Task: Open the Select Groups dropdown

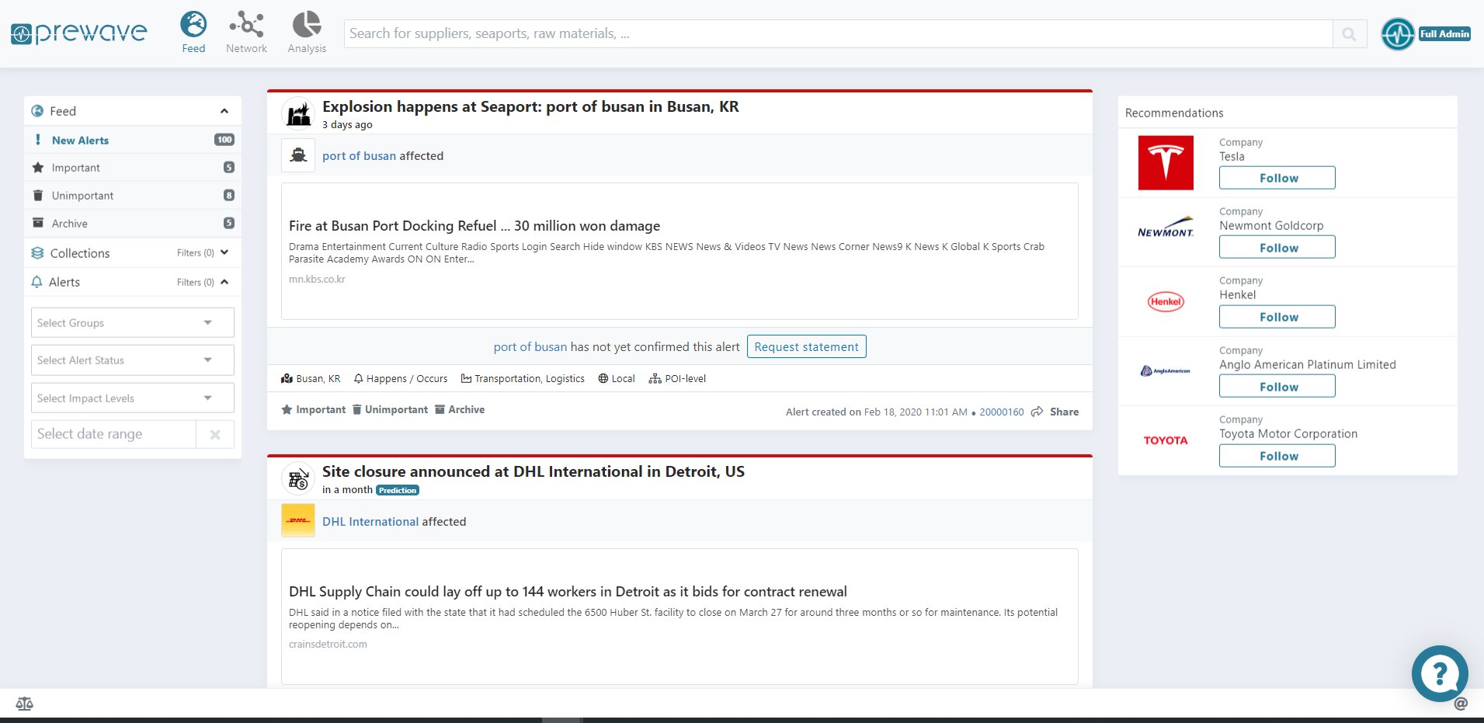Action: point(133,323)
